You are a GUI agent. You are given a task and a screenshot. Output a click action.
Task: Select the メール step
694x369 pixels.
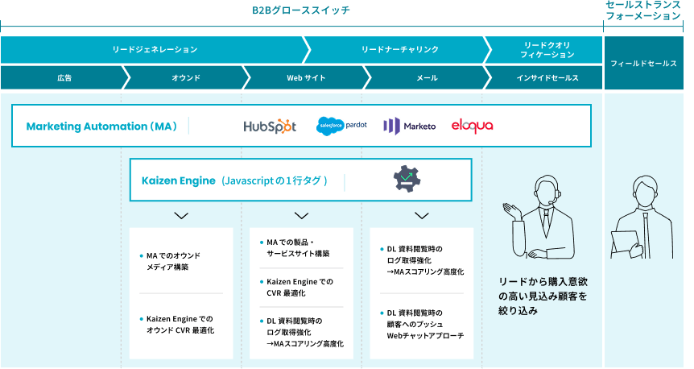[x=427, y=78]
